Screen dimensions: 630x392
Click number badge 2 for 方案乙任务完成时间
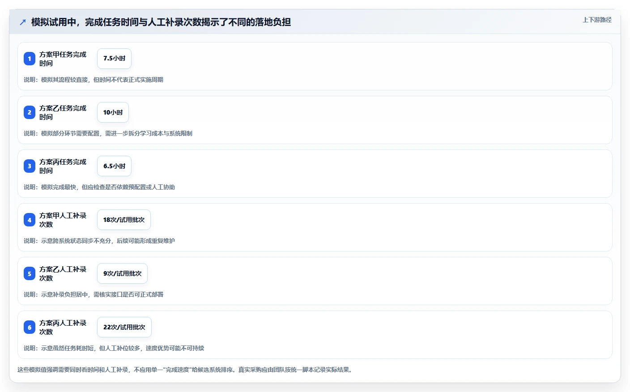point(30,112)
